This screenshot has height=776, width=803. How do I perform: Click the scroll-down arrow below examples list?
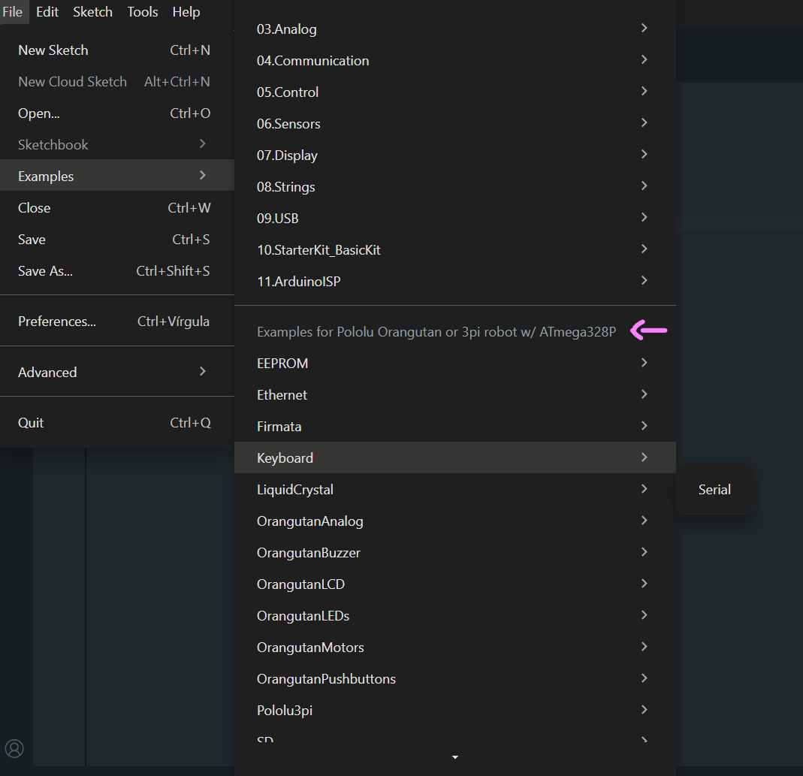[454, 757]
